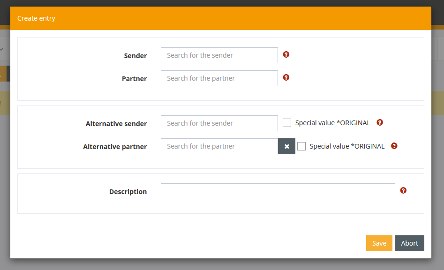Click the 'Alternative partner' label text
This screenshot has height=270, width=444.
[x=115, y=147]
